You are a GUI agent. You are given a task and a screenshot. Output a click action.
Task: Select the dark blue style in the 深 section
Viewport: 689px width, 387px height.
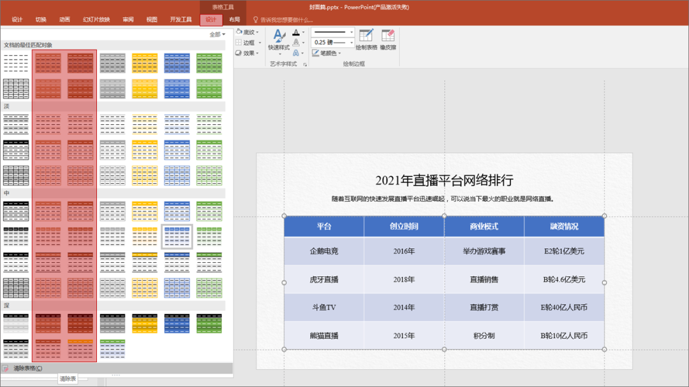[177, 323]
